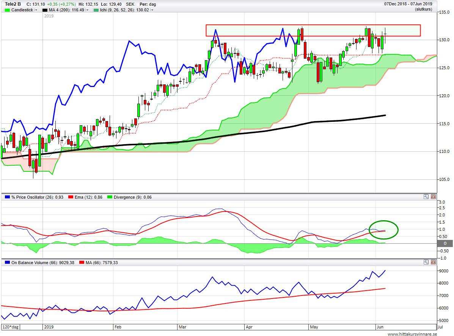Open the www.hittakursvinnare.se link
This screenshot has height=336, width=454.
pos(412,334)
